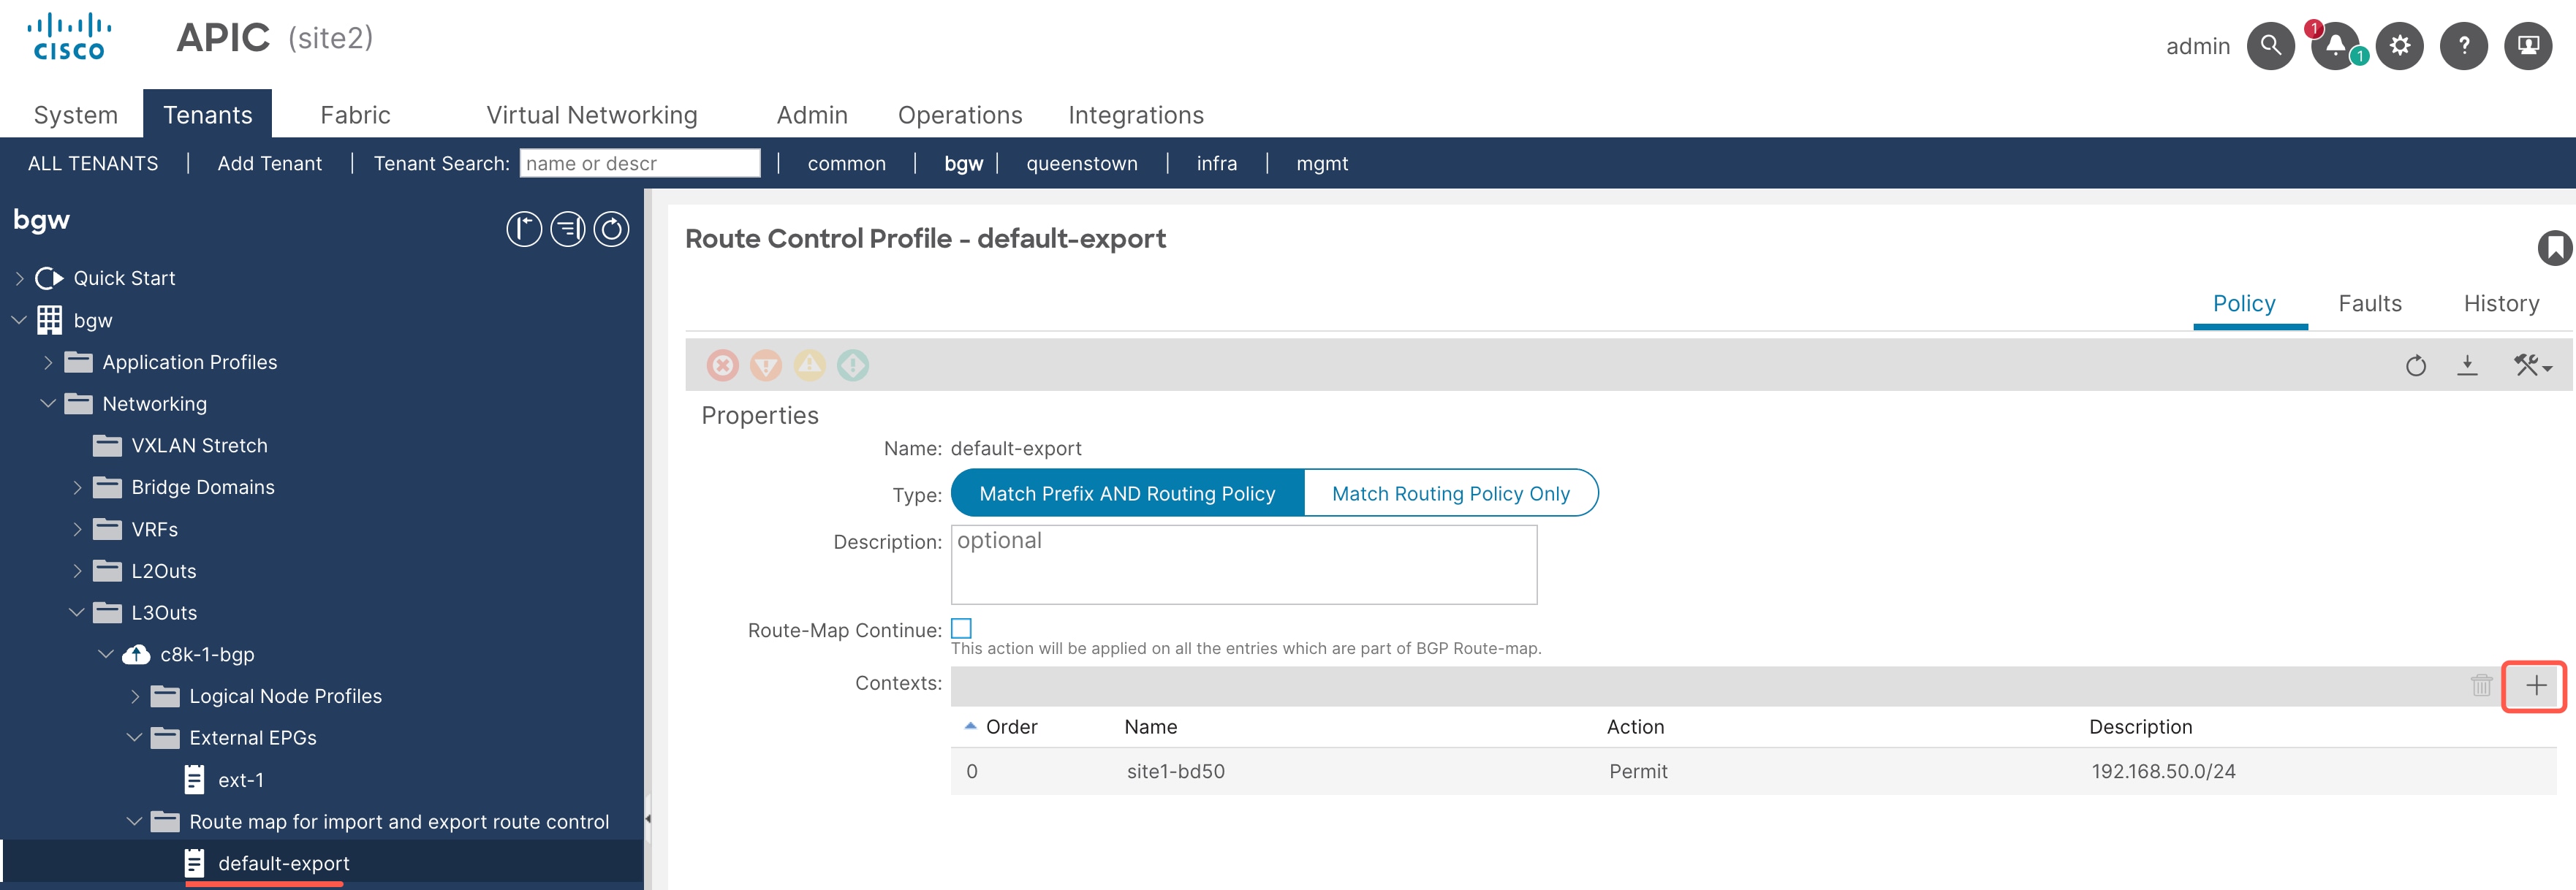Open the Admin menu
The height and width of the screenshot is (890, 2576).
812,115
